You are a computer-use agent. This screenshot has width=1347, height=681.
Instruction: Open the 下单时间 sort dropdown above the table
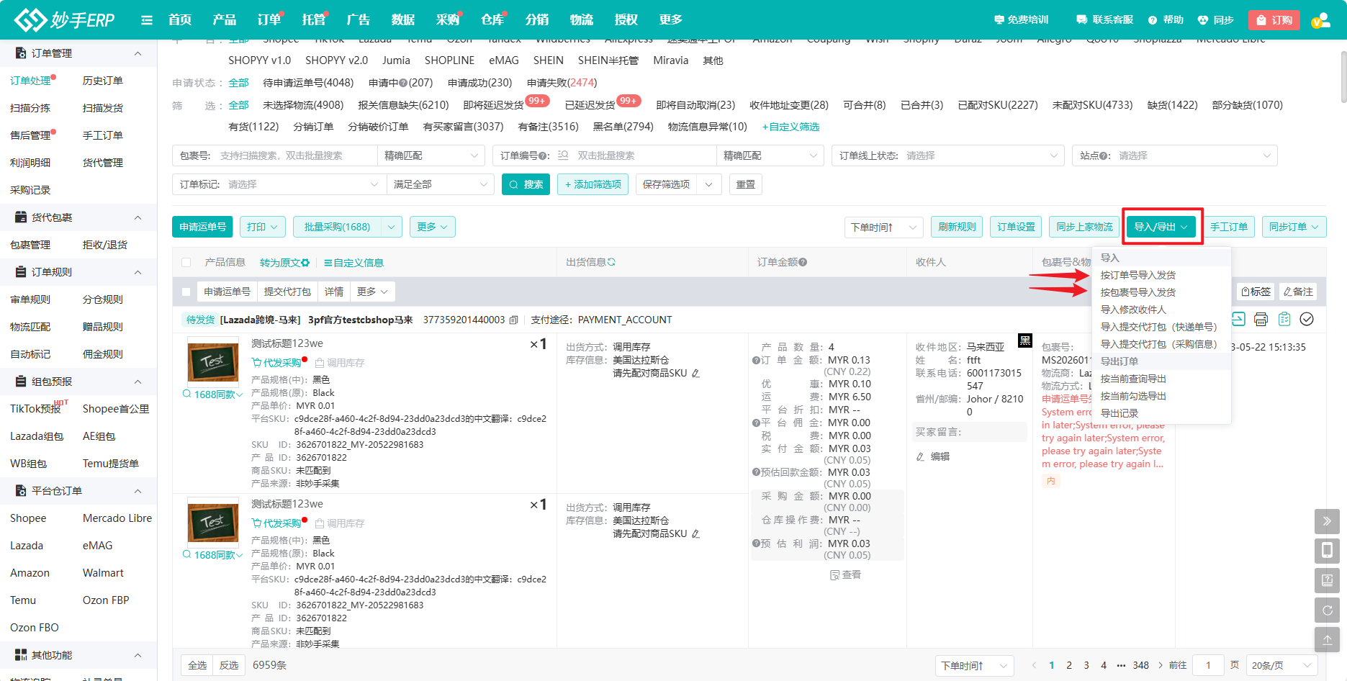[x=884, y=227]
